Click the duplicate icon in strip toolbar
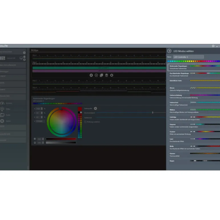The width and height of the screenshot is (220, 220). 101,75
